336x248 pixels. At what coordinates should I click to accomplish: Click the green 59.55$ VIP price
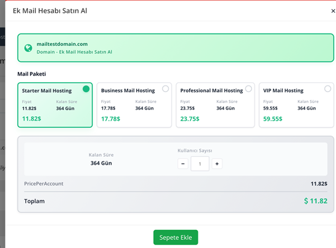coord(273,118)
